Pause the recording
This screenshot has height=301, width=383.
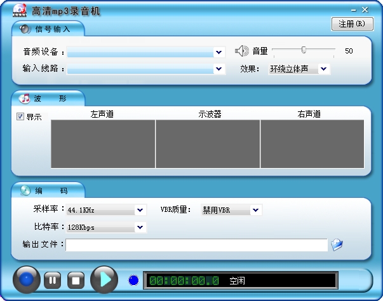pyautogui.click(x=53, y=279)
